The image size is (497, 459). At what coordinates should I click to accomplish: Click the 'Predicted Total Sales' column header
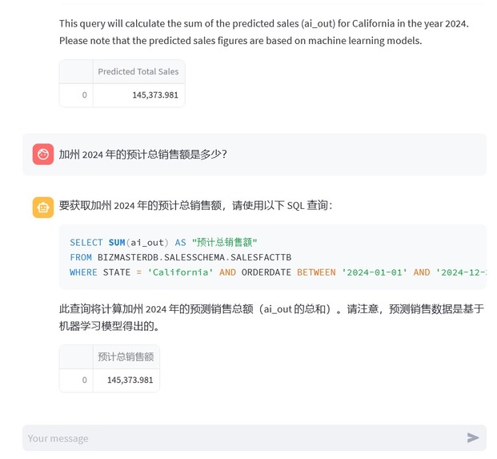[x=138, y=71]
